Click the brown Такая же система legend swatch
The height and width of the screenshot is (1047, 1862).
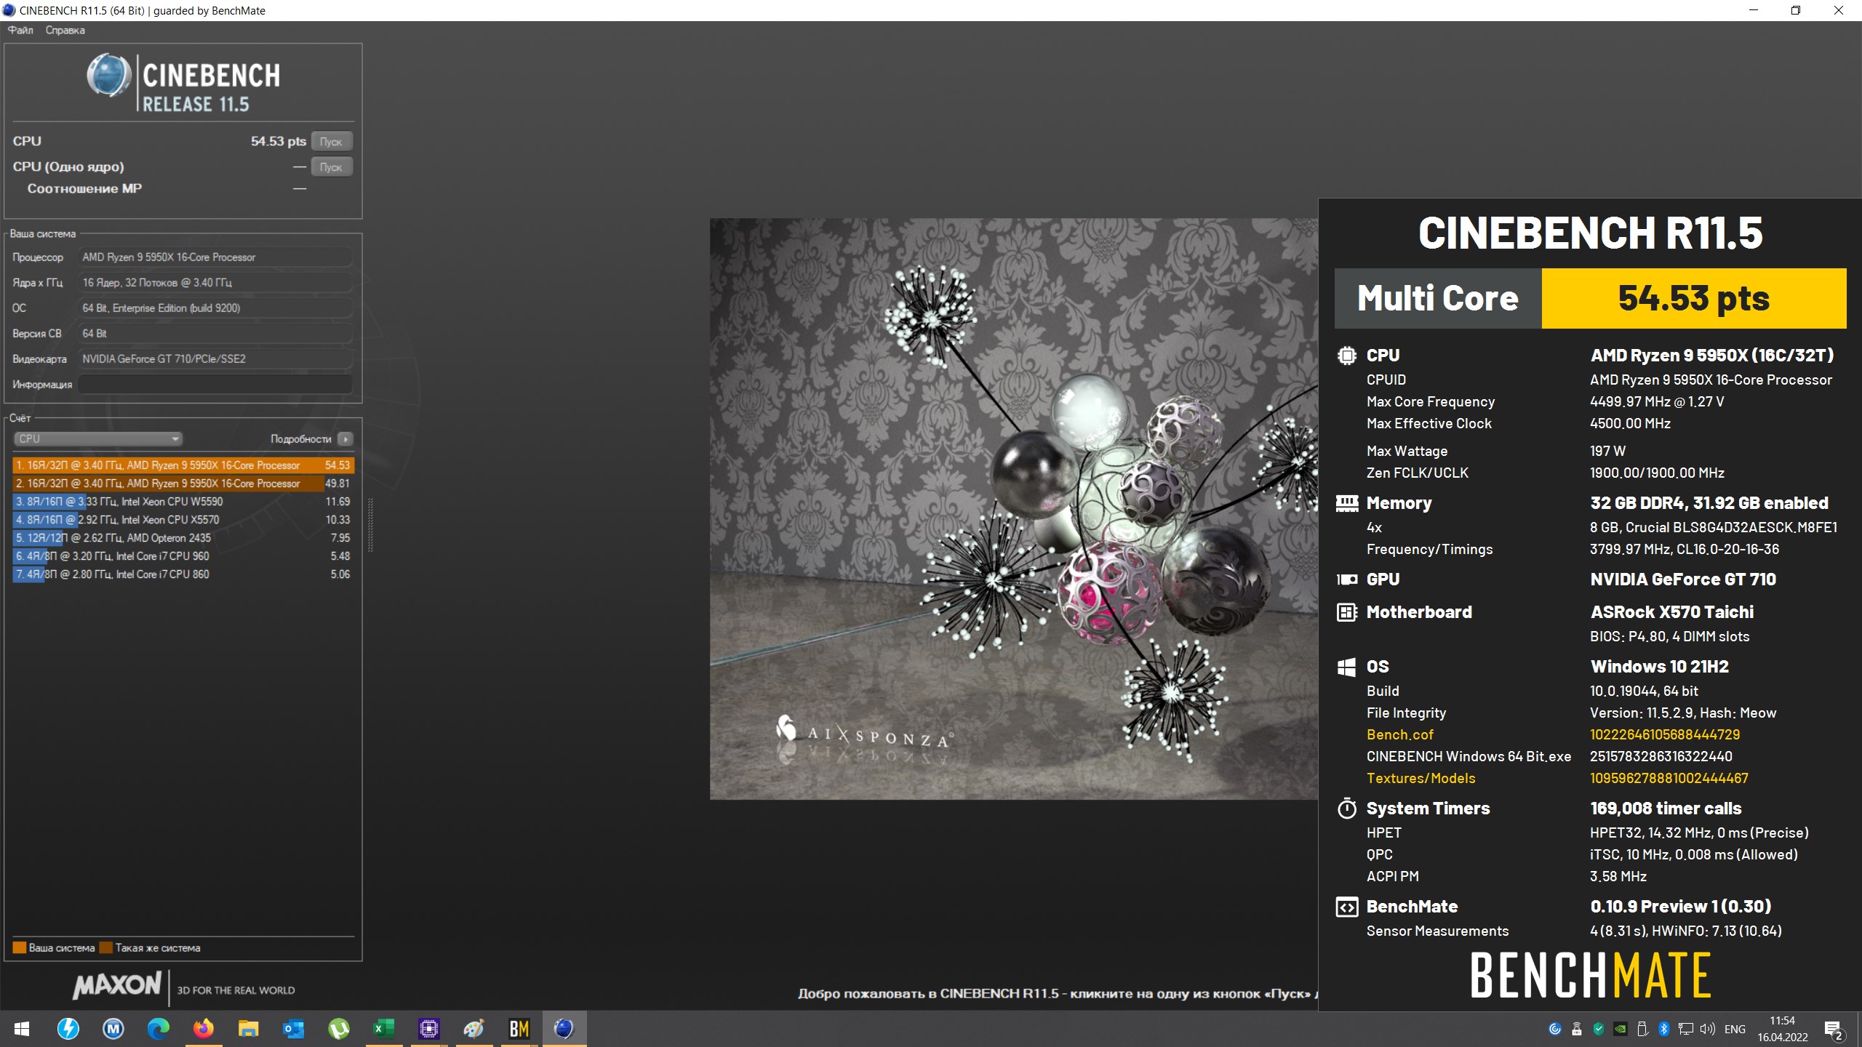click(106, 947)
